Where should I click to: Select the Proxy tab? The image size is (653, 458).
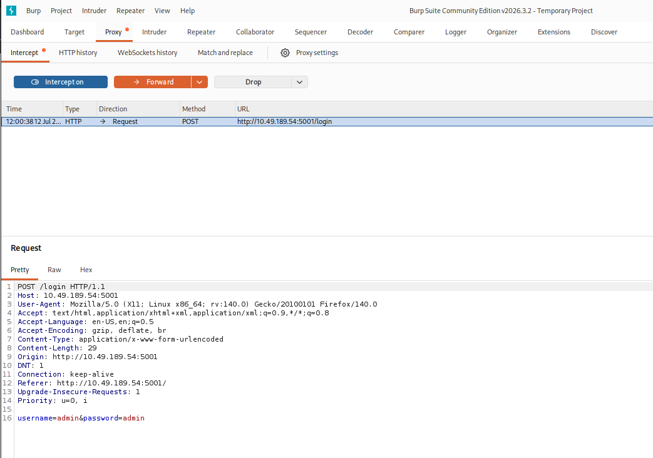click(x=113, y=32)
